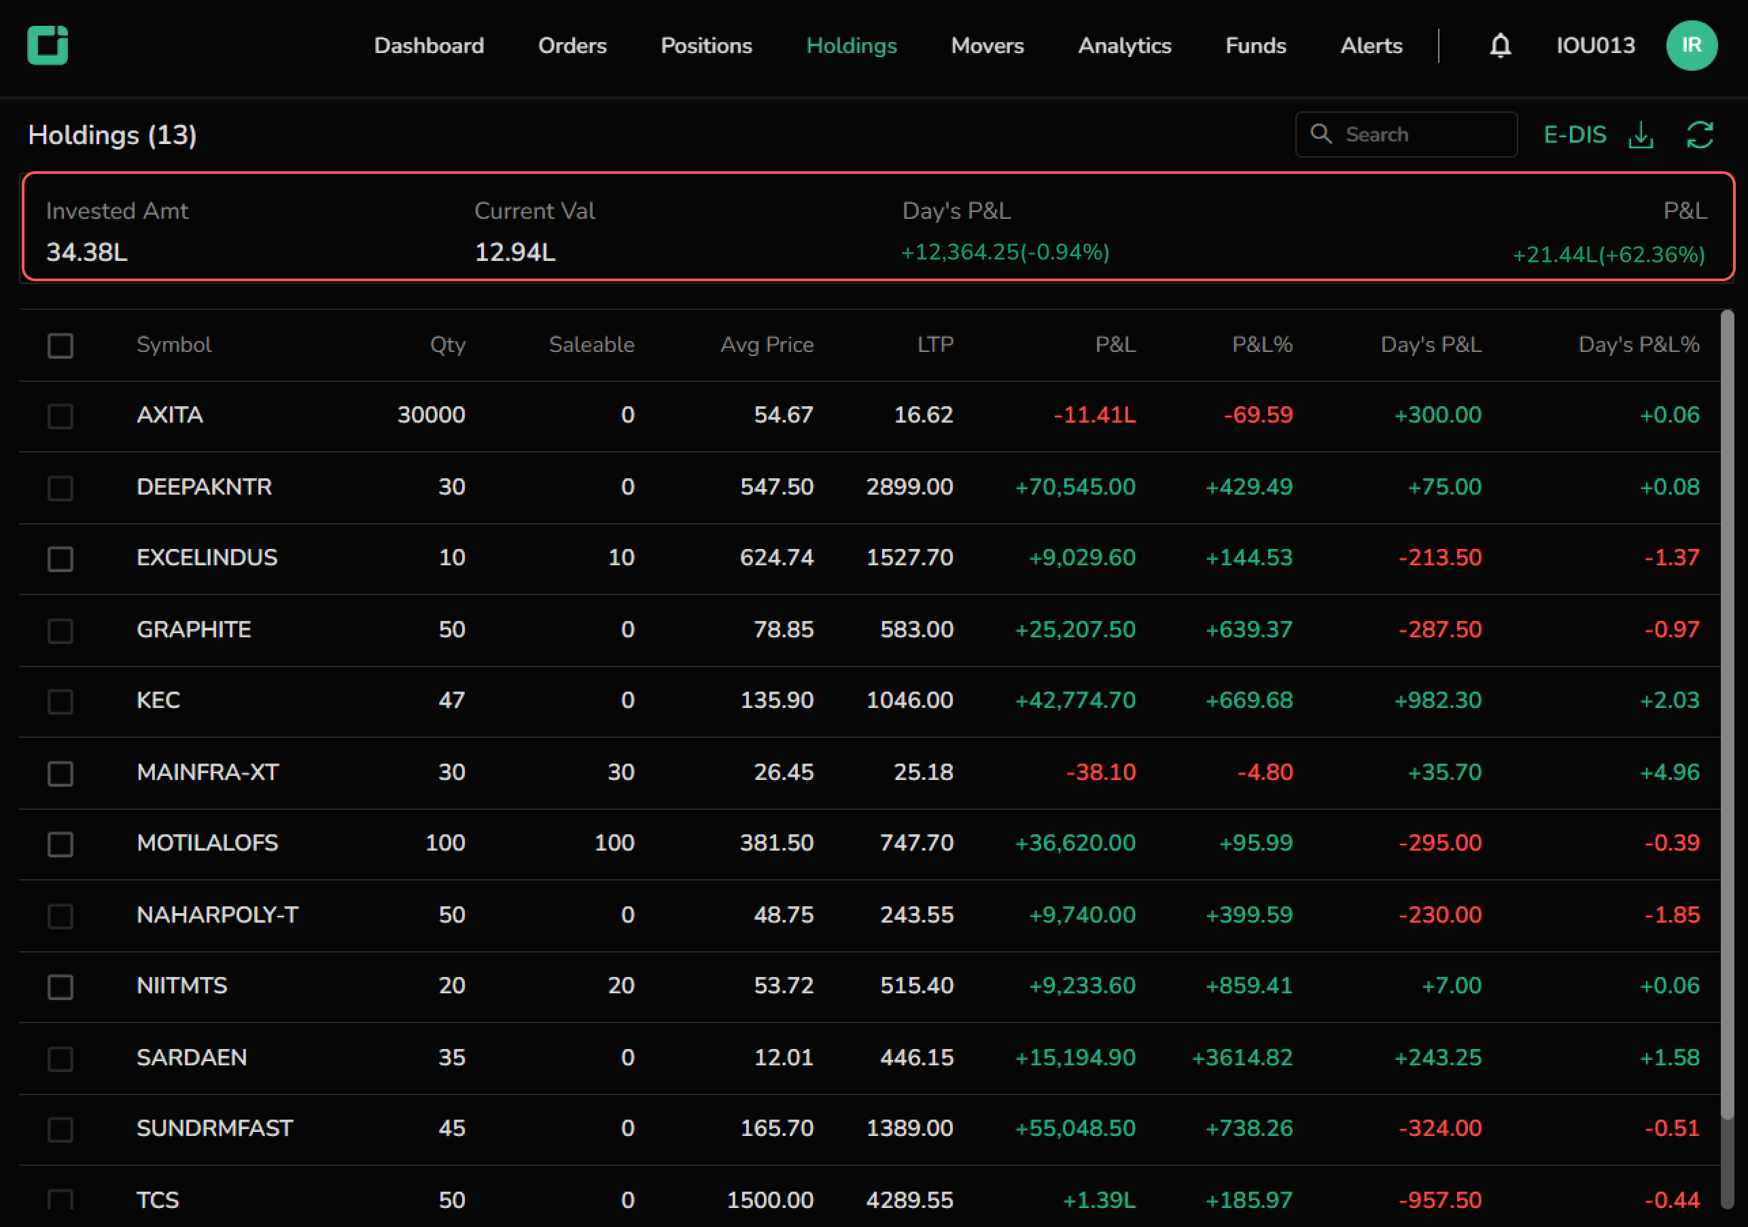Select the KEC symbol
This screenshot has width=1748, height=1227.
coord(158,700)
